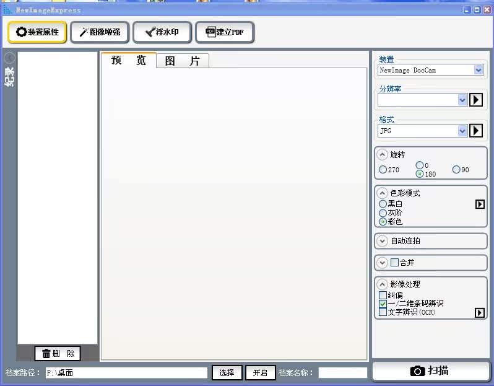The height and width of the screenshot is (386, 494).
Task: Open the 分辨率 resolution dropdown
Action: click(462, 100)
